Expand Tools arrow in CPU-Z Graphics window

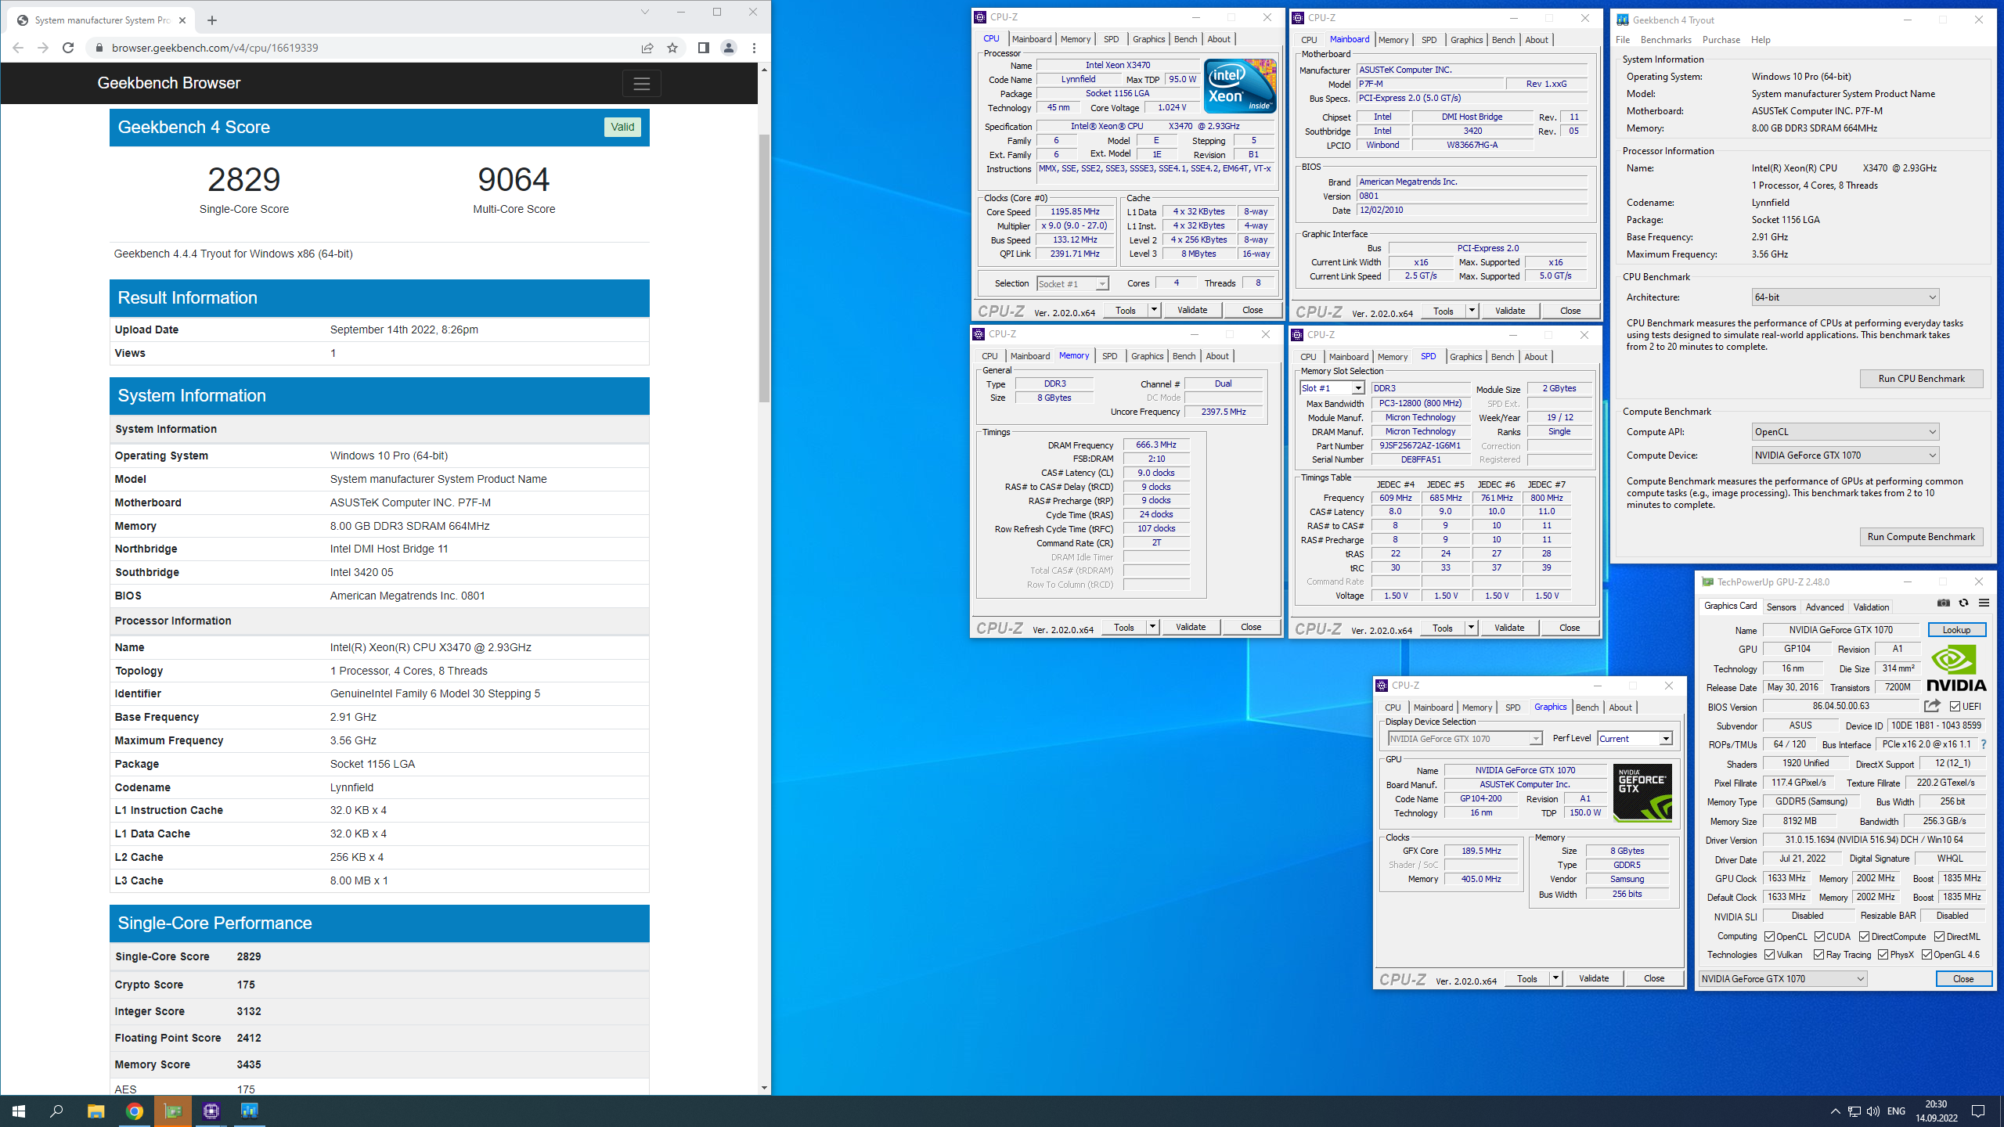click(x=1555, y=978)
